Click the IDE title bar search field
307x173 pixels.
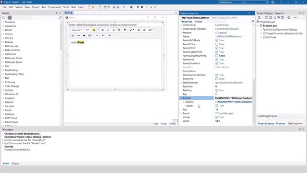tap(257, 2)
